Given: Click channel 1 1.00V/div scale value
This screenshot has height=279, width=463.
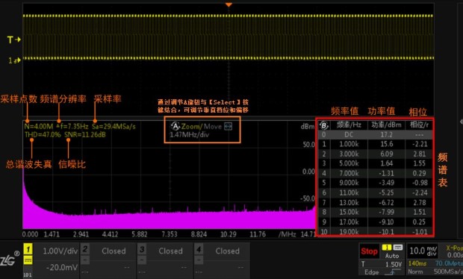Looking at the screenshot, I should pyautogui.click(x=60, y=251).
